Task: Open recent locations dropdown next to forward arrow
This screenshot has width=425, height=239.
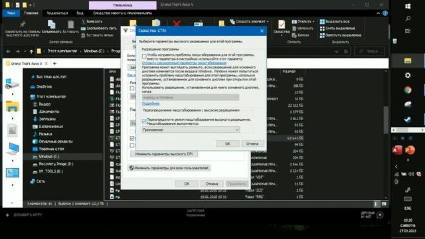Action: 25,51
